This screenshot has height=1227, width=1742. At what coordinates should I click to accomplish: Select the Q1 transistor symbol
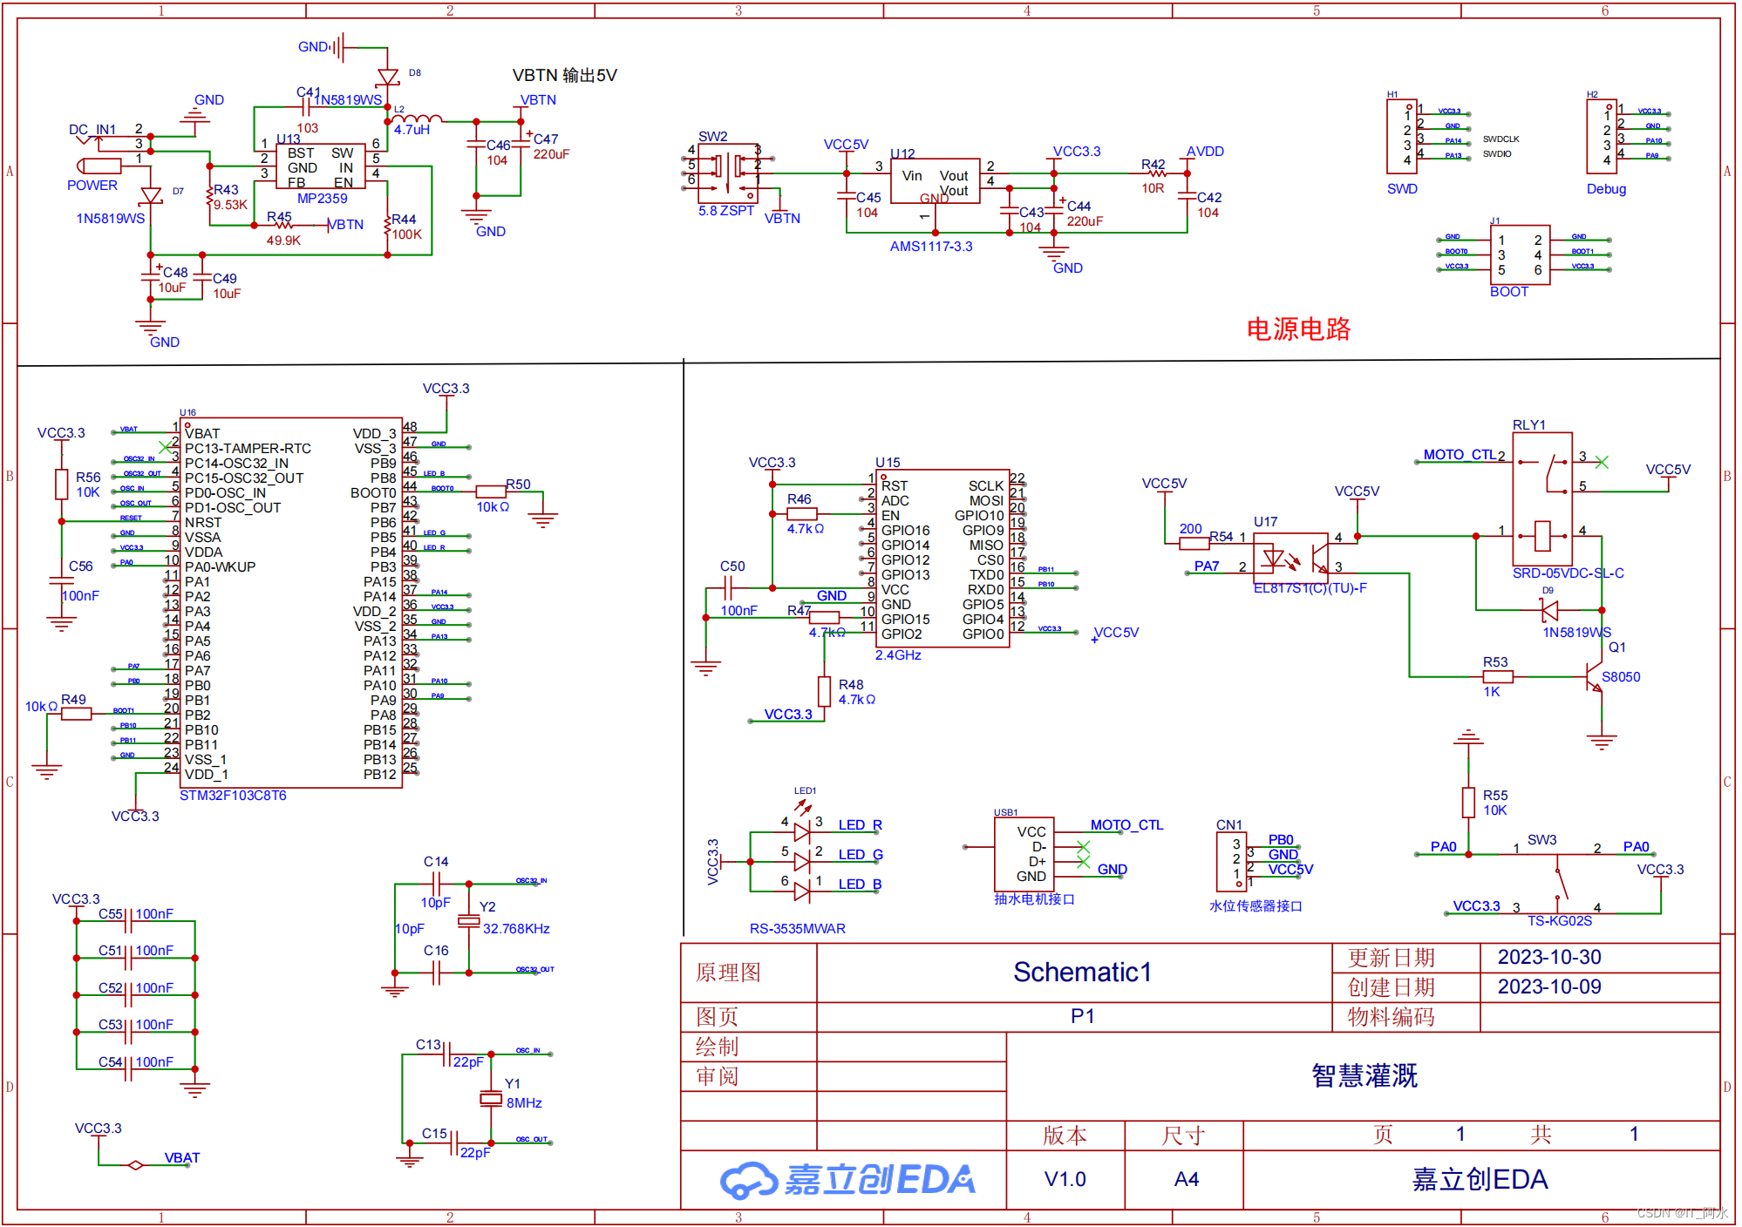tap(1595, 677)
